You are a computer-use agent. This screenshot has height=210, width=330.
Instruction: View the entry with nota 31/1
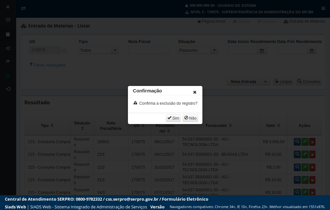(297, 180)
